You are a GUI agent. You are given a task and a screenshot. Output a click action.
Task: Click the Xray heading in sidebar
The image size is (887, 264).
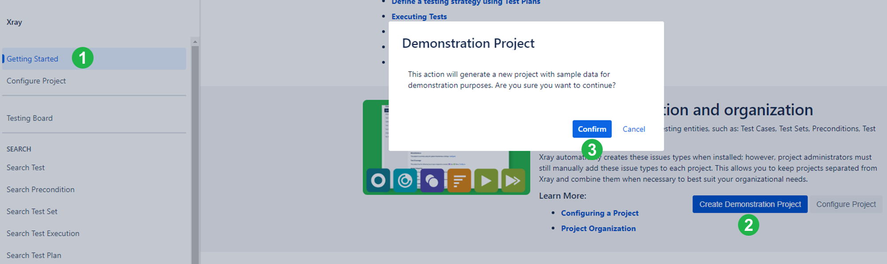14,22
